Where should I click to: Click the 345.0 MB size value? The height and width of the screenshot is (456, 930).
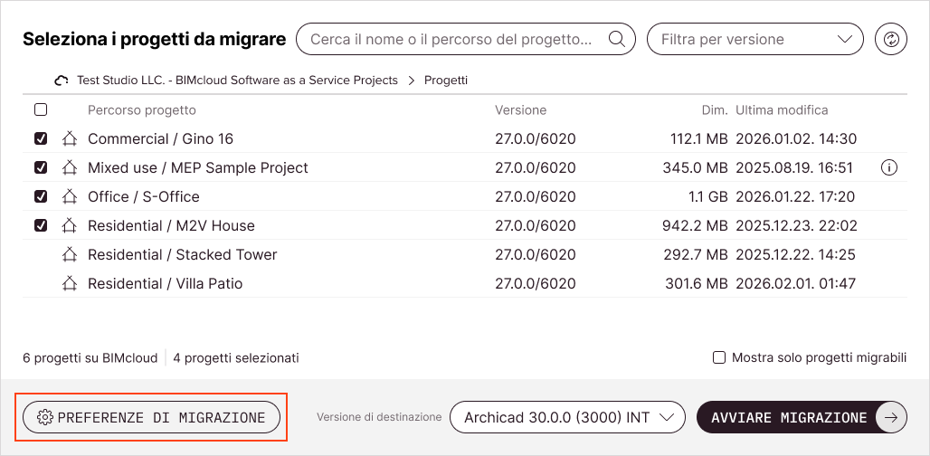695,167
